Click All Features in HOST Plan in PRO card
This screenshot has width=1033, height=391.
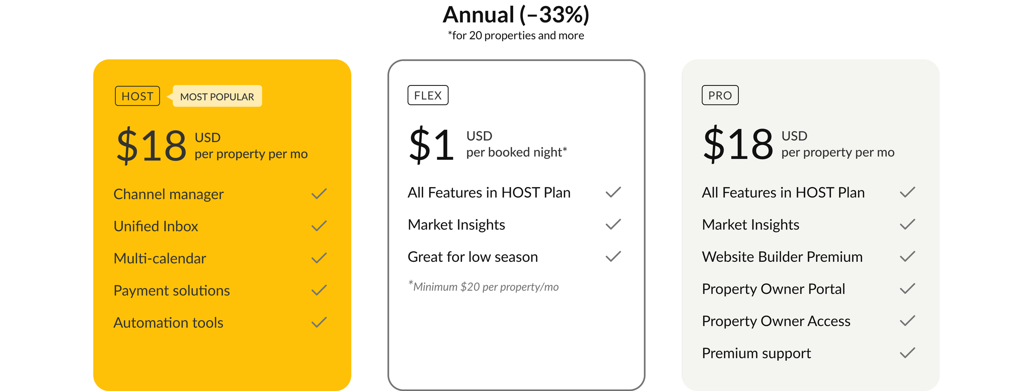coord(783,192)
